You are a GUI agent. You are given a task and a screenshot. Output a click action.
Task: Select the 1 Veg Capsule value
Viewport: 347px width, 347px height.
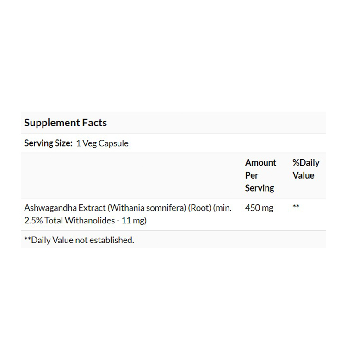click(x=102, y=143)
